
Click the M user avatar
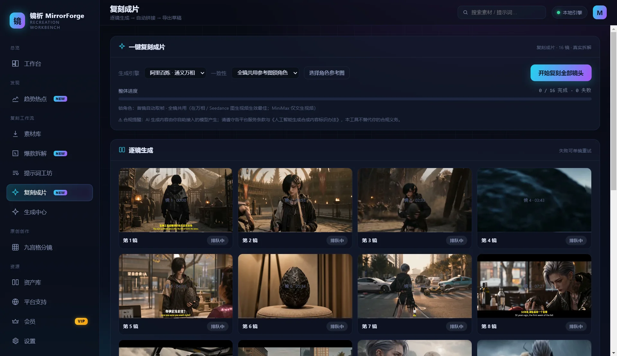[x=600, y=13]
